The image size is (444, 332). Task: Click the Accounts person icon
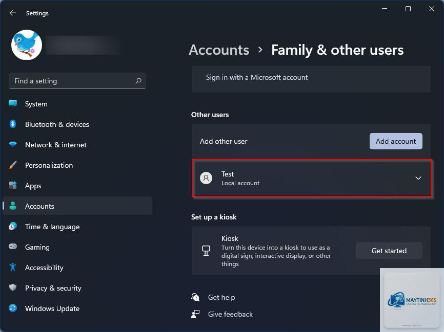13,206
